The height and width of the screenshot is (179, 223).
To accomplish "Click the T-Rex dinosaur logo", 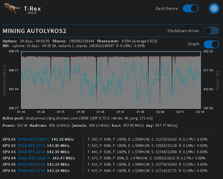I will coord(13,9).
